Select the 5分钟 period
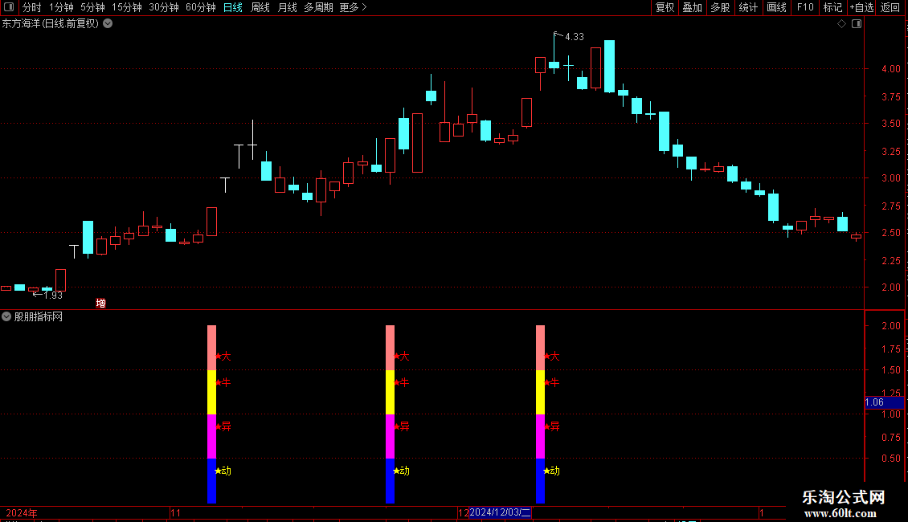Screen dimensions: 908x522 click(x=92, y=7)
